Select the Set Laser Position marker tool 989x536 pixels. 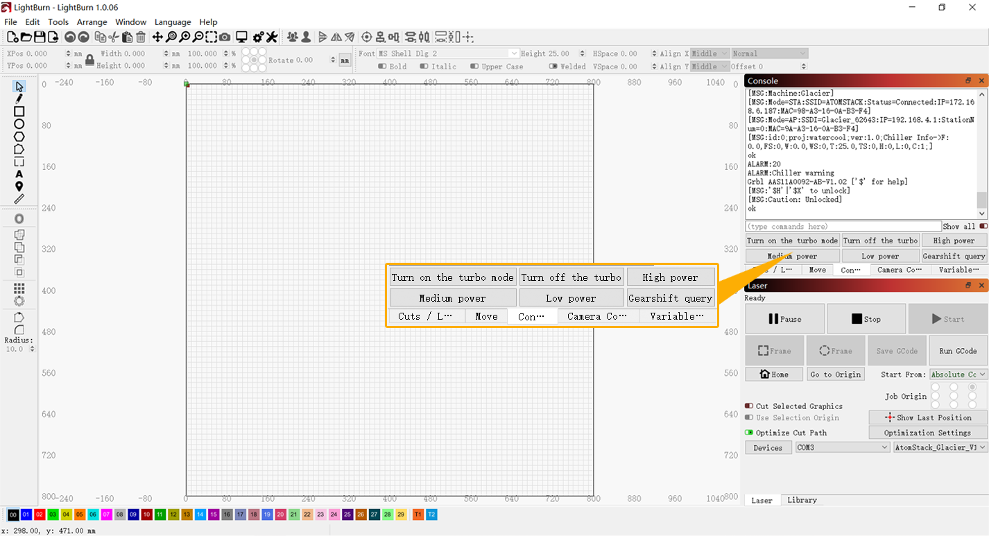(19, 187)
